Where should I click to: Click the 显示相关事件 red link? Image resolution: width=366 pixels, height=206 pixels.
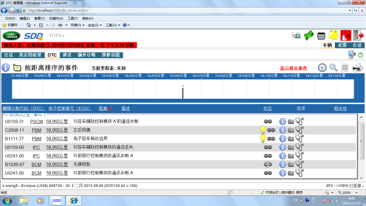pyautogui.click(x=294, y=68)
